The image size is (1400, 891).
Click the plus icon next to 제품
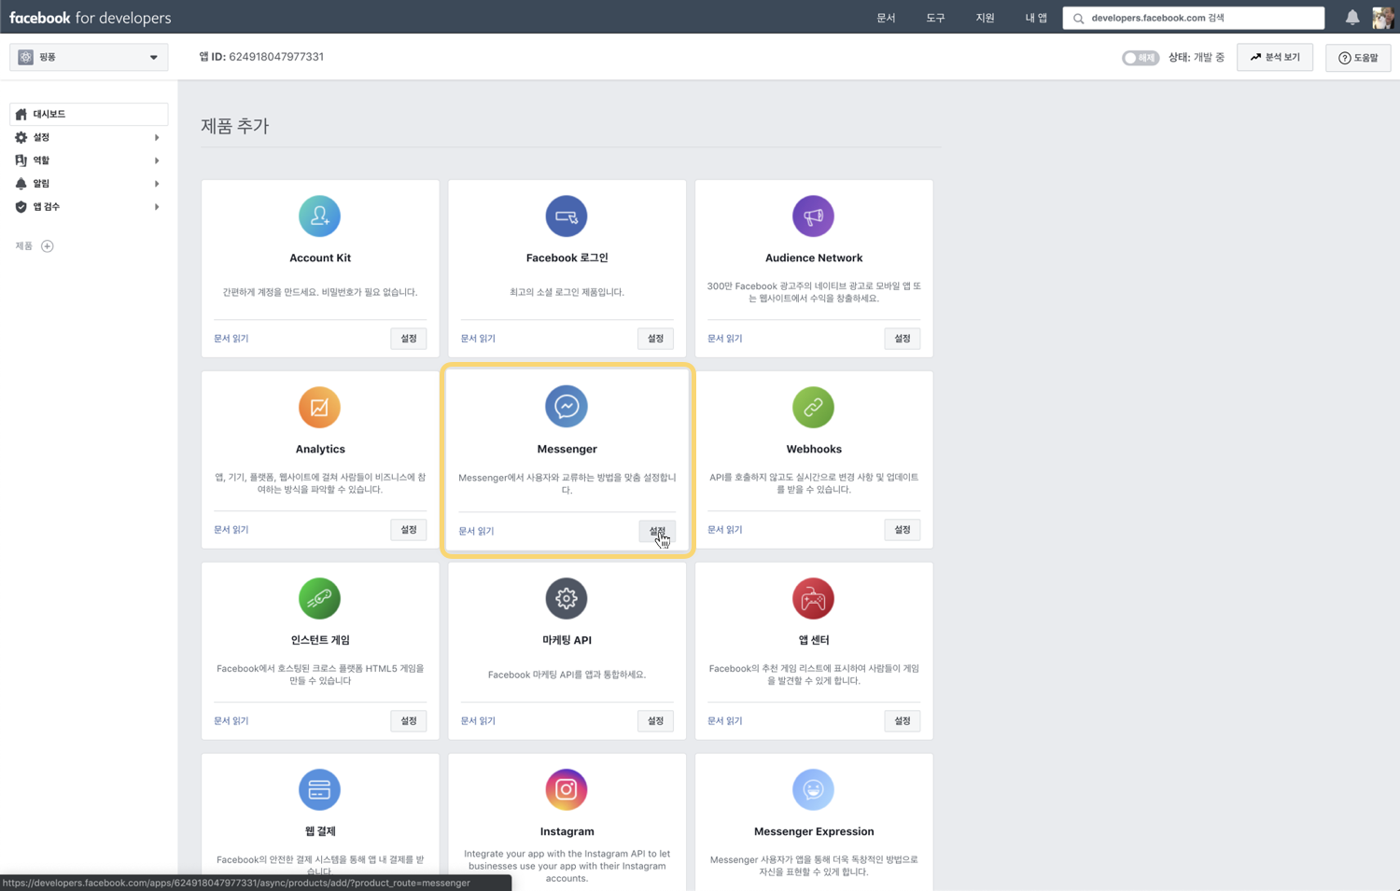pos(48,246)
